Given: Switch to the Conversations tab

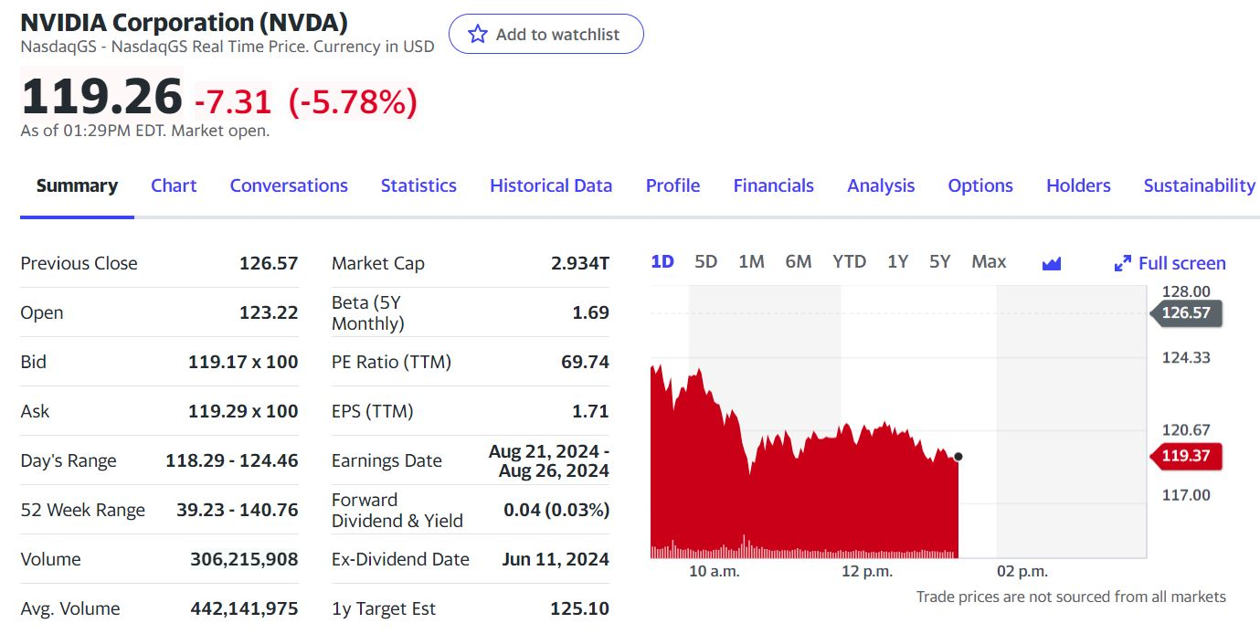Looking at the screenshot, I should tap(289, 185).
